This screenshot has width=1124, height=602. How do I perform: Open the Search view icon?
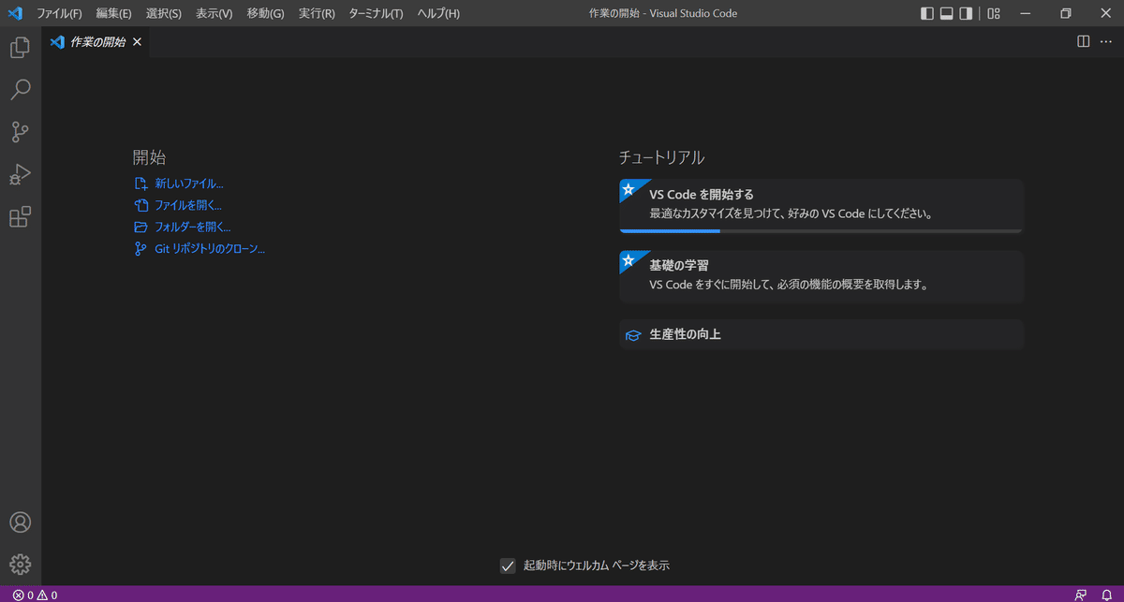click(x=20, y=90)
